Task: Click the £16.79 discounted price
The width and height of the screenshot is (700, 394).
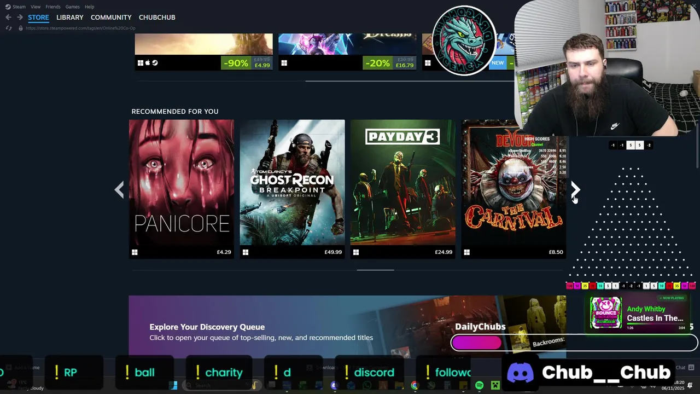Action: click(405, 66)
